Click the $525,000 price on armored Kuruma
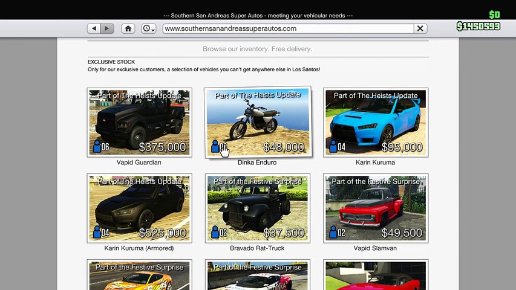Image resolution: width=516 pixels, height=290 pixels. point(163,233)
